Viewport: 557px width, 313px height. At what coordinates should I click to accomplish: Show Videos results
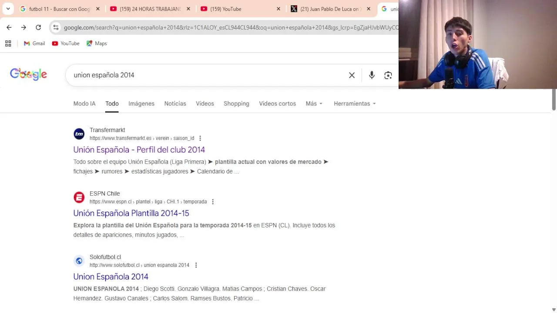pyautogui.click(x=205, y=103)
